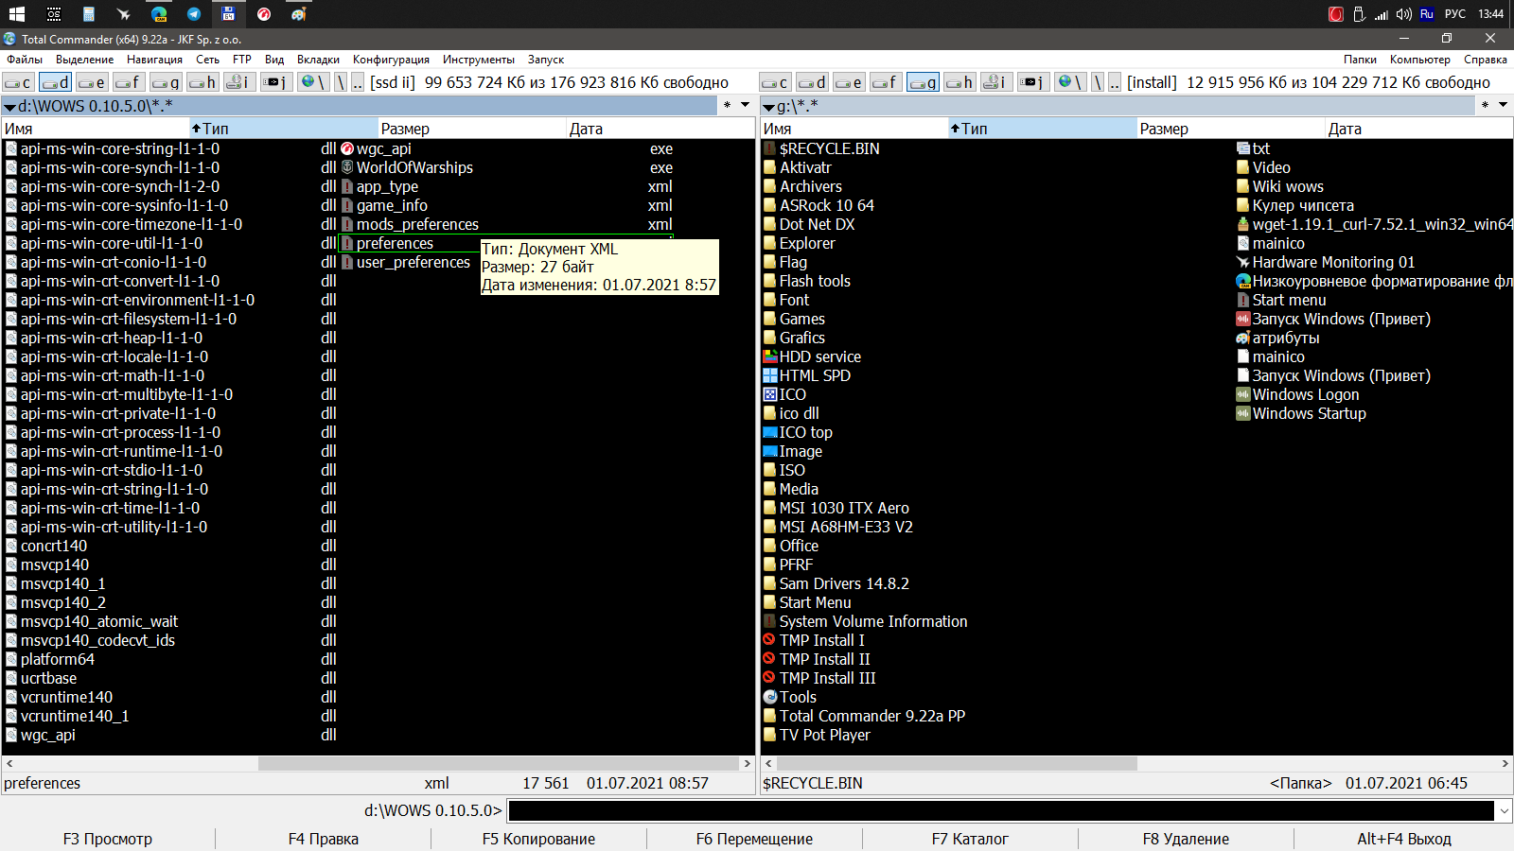
Task: Select WorldOfWarships exe file
Action: pos(507,167)
